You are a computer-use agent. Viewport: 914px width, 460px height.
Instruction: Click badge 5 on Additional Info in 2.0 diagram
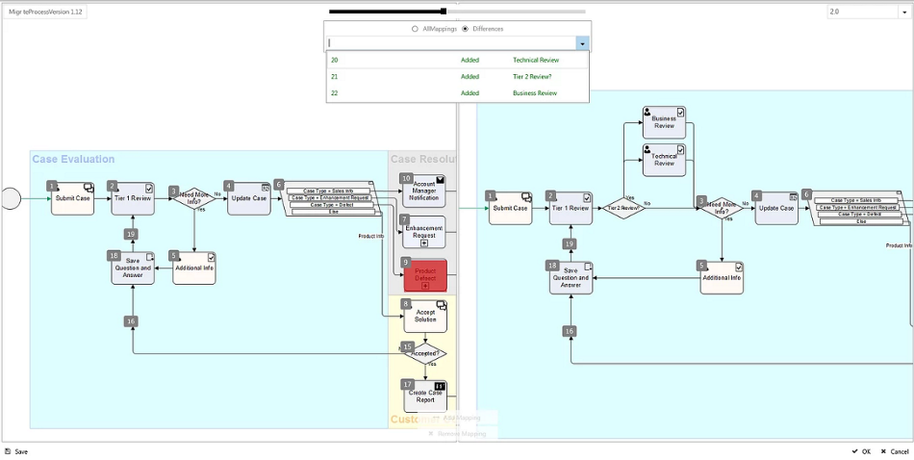tap(702, 266)
